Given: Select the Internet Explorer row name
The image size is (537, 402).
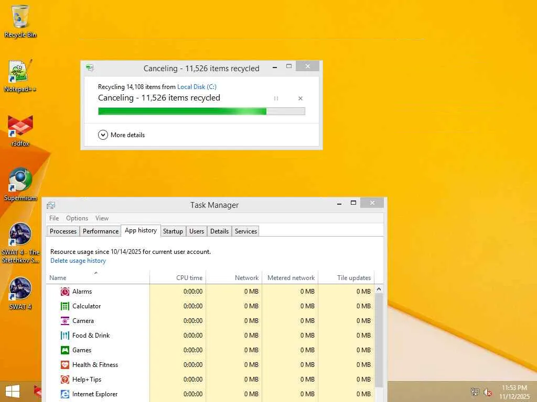Looking at the screenshot, I should [95, 394].
